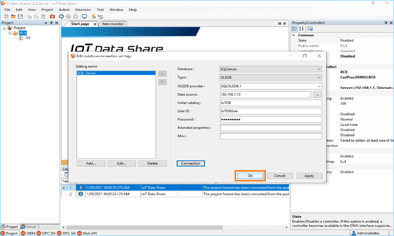394x236 pixels.
Task: Click the Save floppy disk icon
Action: [20, 16]
